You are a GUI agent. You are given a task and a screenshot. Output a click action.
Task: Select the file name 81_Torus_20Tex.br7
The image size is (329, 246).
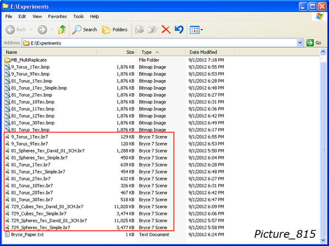coord(32,192)
